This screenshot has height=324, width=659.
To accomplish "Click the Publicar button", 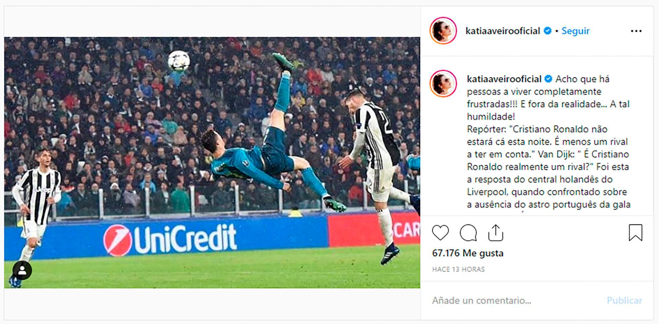I will pos(624,301).
